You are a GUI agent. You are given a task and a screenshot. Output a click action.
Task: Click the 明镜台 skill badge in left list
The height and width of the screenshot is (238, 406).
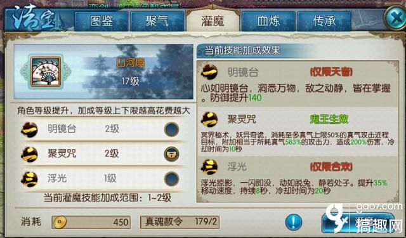tap(29, 129)
